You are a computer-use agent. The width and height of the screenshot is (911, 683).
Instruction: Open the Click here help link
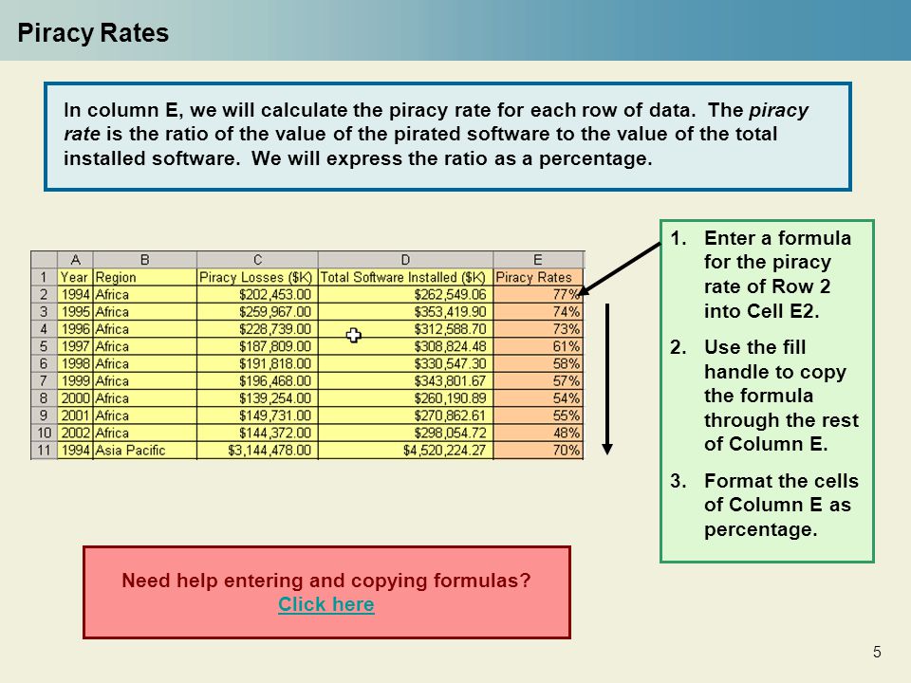(x=325, y=604)
